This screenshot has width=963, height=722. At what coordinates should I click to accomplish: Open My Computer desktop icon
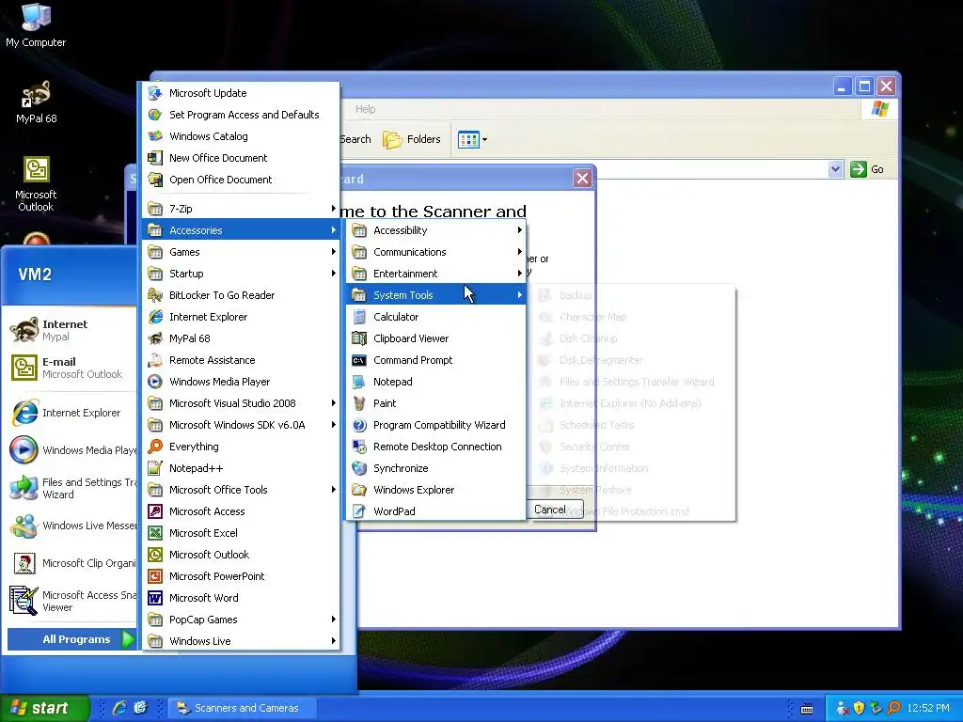(x=36, y=24)
